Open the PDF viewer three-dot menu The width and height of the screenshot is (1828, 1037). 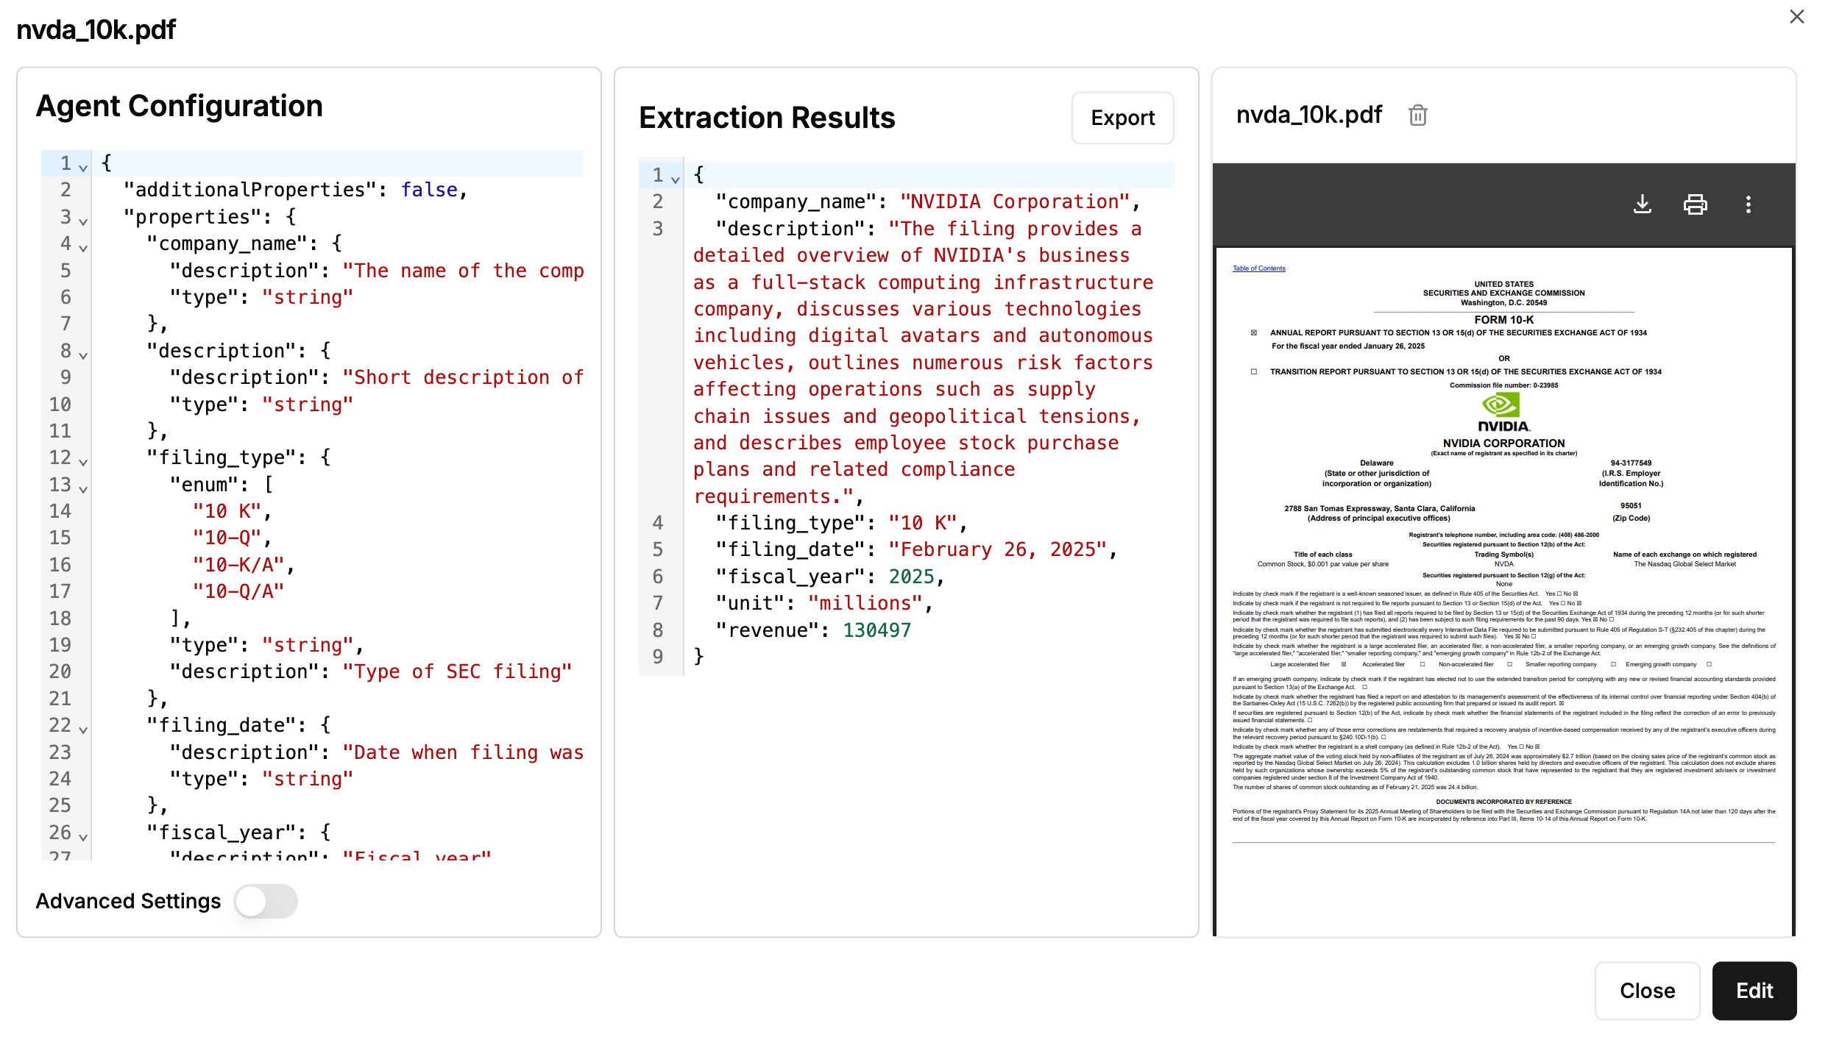coord(1748,204)
